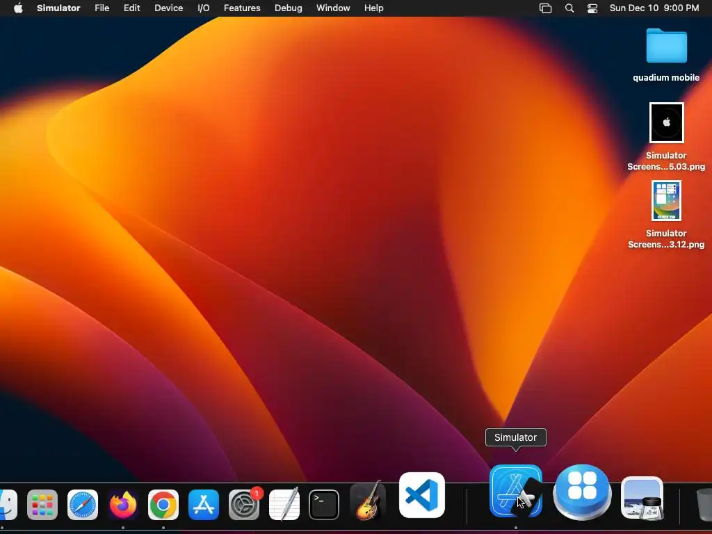
Task: Launch Firefox from the Dock
Action: coord(123,505)
